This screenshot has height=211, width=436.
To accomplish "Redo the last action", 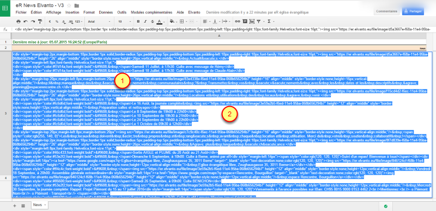I will point(33,21).
